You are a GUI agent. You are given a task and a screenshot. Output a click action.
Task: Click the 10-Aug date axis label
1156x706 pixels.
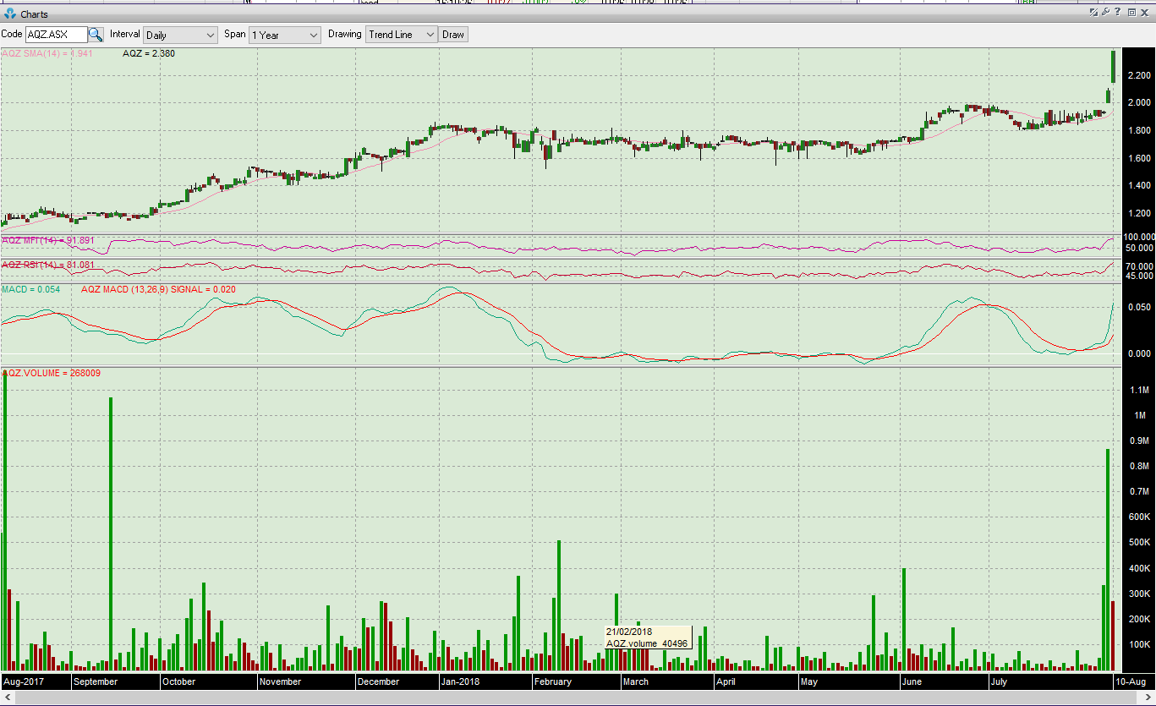(x=1131, y=681)
